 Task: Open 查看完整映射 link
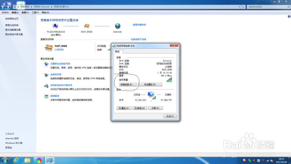pos(139,25)
